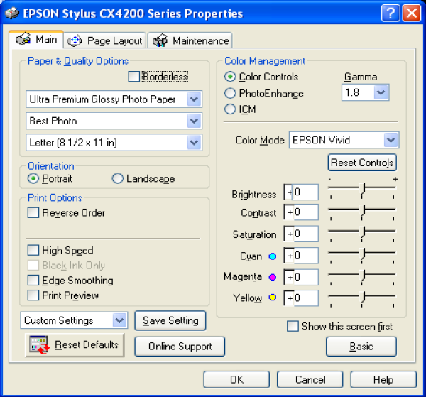The width and height of the screenshot is (426, 397).
Task: Switch to Basic settings view
Action: tap(361, 347)
